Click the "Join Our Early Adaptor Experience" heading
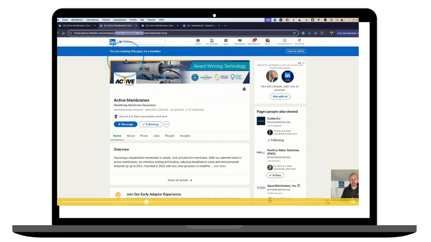Viewport: 431px width, 242px height. coord(154,194)
